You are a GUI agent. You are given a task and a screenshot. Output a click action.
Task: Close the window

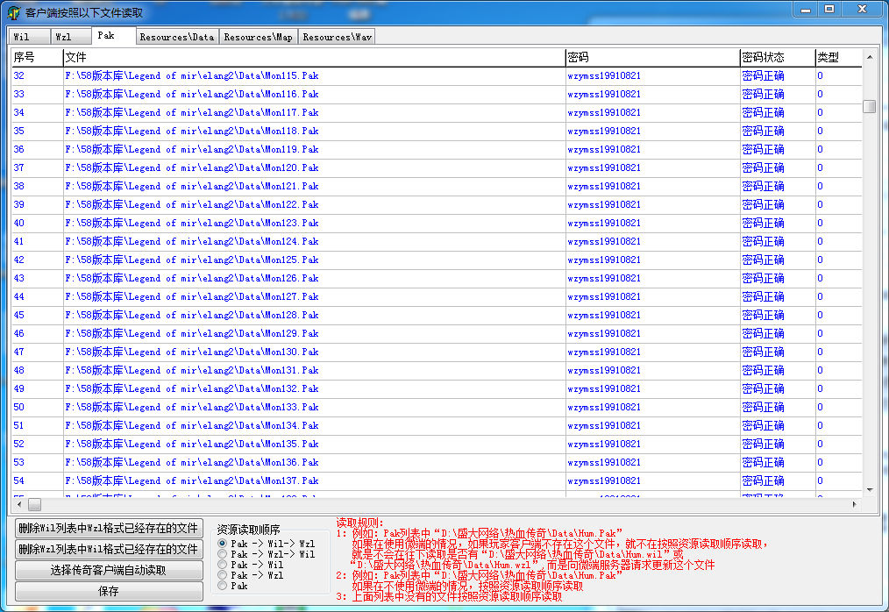(x=863, y=9)
